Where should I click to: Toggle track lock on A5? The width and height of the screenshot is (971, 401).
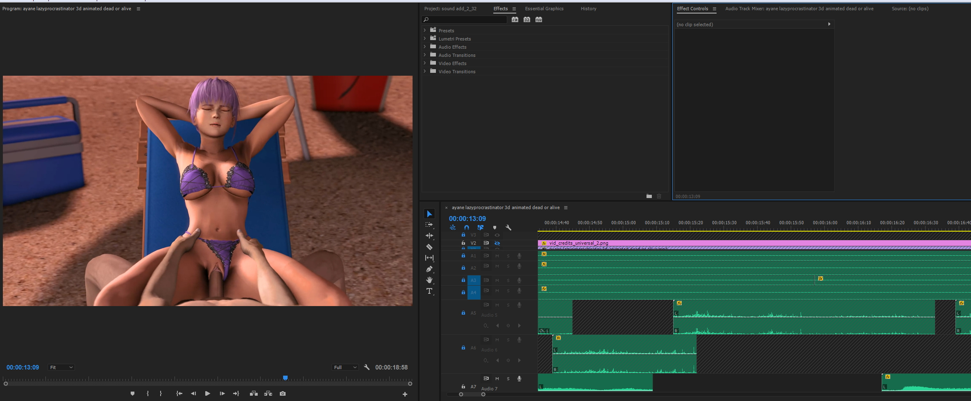point(463,313)
